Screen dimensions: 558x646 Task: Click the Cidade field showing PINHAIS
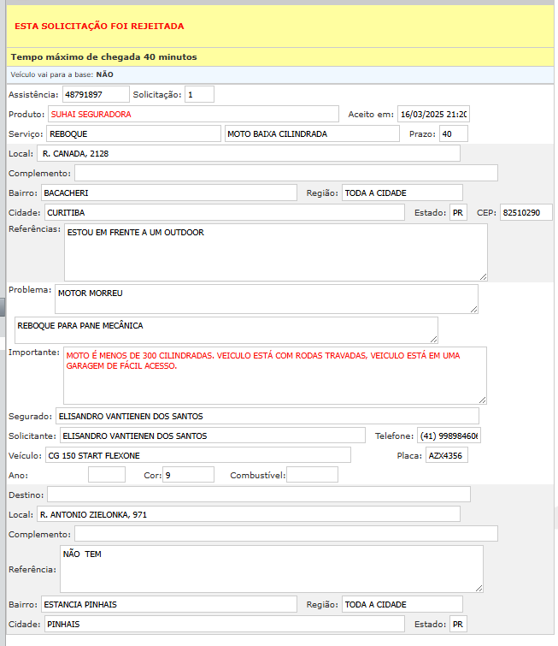(x=222, y=625)
